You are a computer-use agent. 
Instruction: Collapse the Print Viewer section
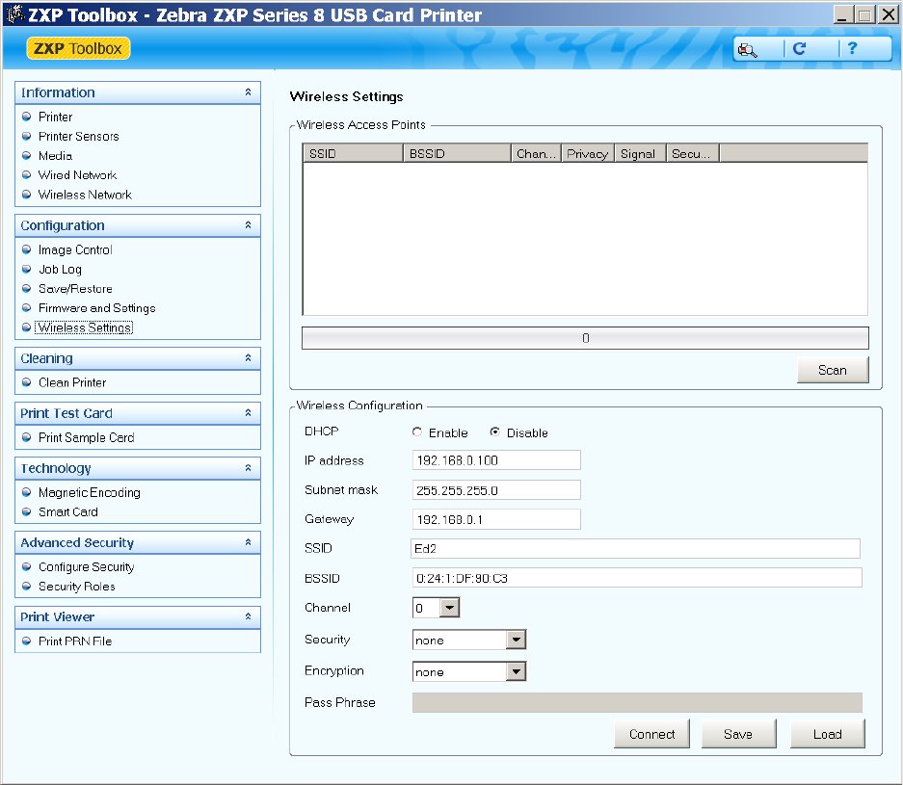248,616
